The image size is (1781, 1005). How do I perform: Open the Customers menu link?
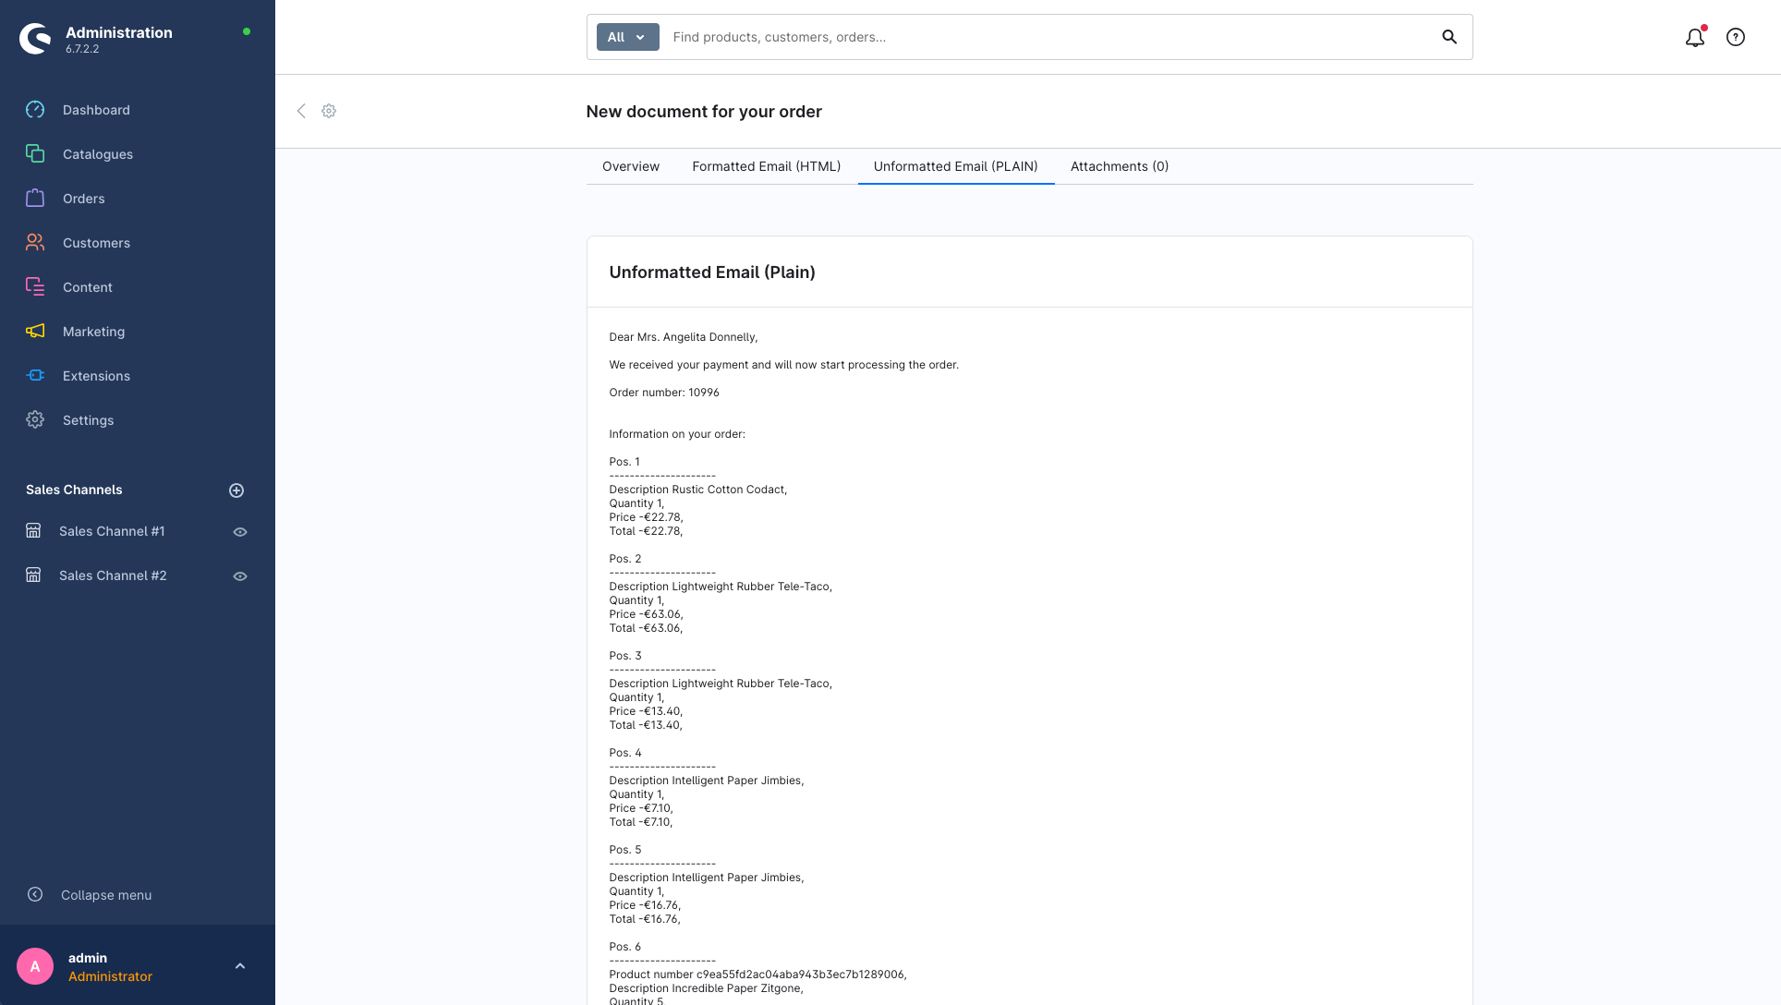96,243
